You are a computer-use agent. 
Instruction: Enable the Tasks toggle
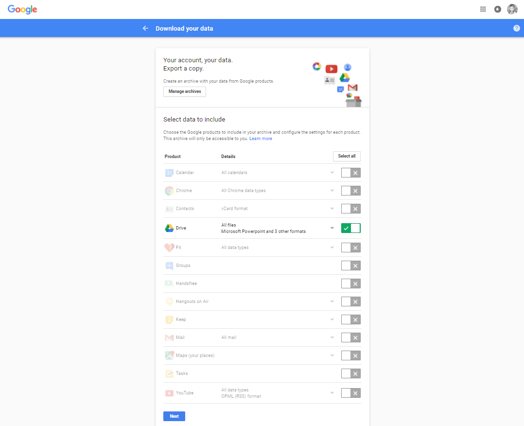tap(351, 374)
